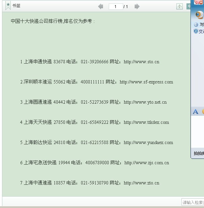Click the 上海申通快递 entry text
The image size is (204, 208).
coord(38,62)
